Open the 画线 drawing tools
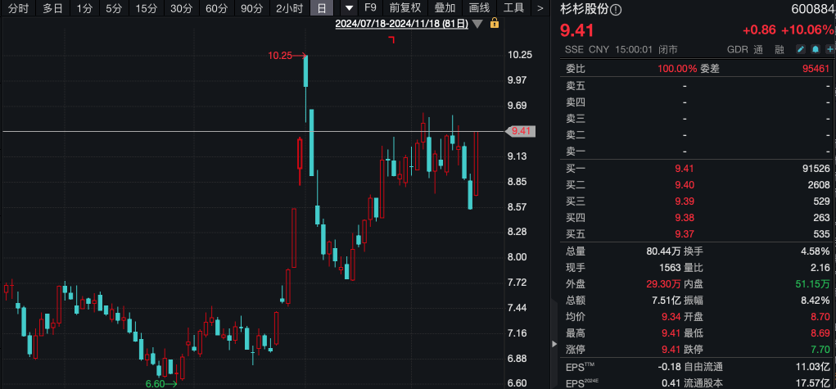The image size is (836, 389). coord(479,8)
